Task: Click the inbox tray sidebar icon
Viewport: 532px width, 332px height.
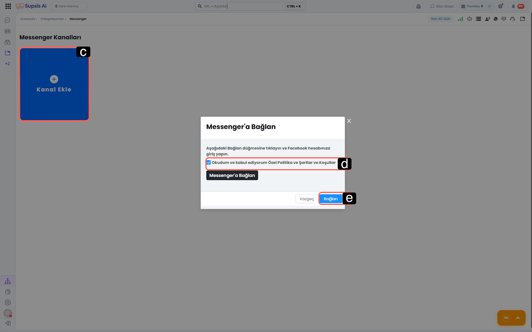Action: pos(7,42)
